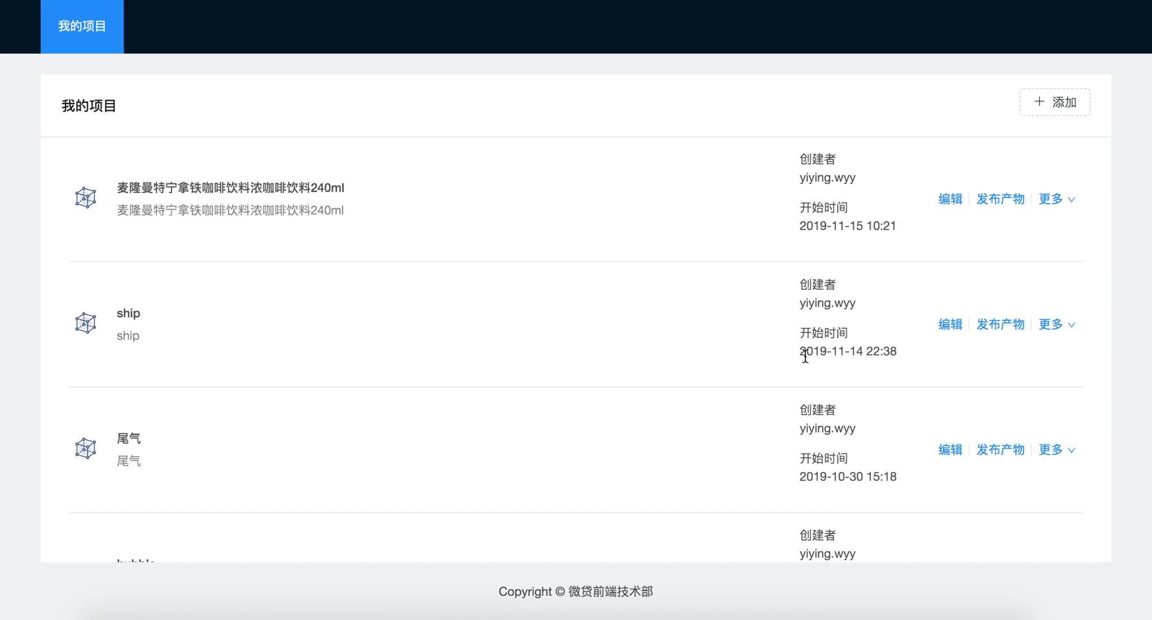Expand 更多 dropdown for the ship project
The width and height of the screenshot is (1152, 620).
point(1056,324)
